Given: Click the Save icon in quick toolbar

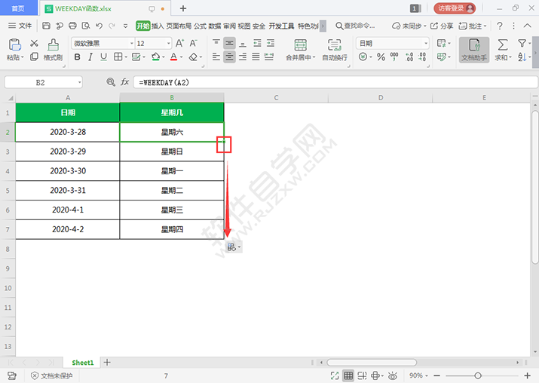Looking at the screenshot, I should point(47,26).
